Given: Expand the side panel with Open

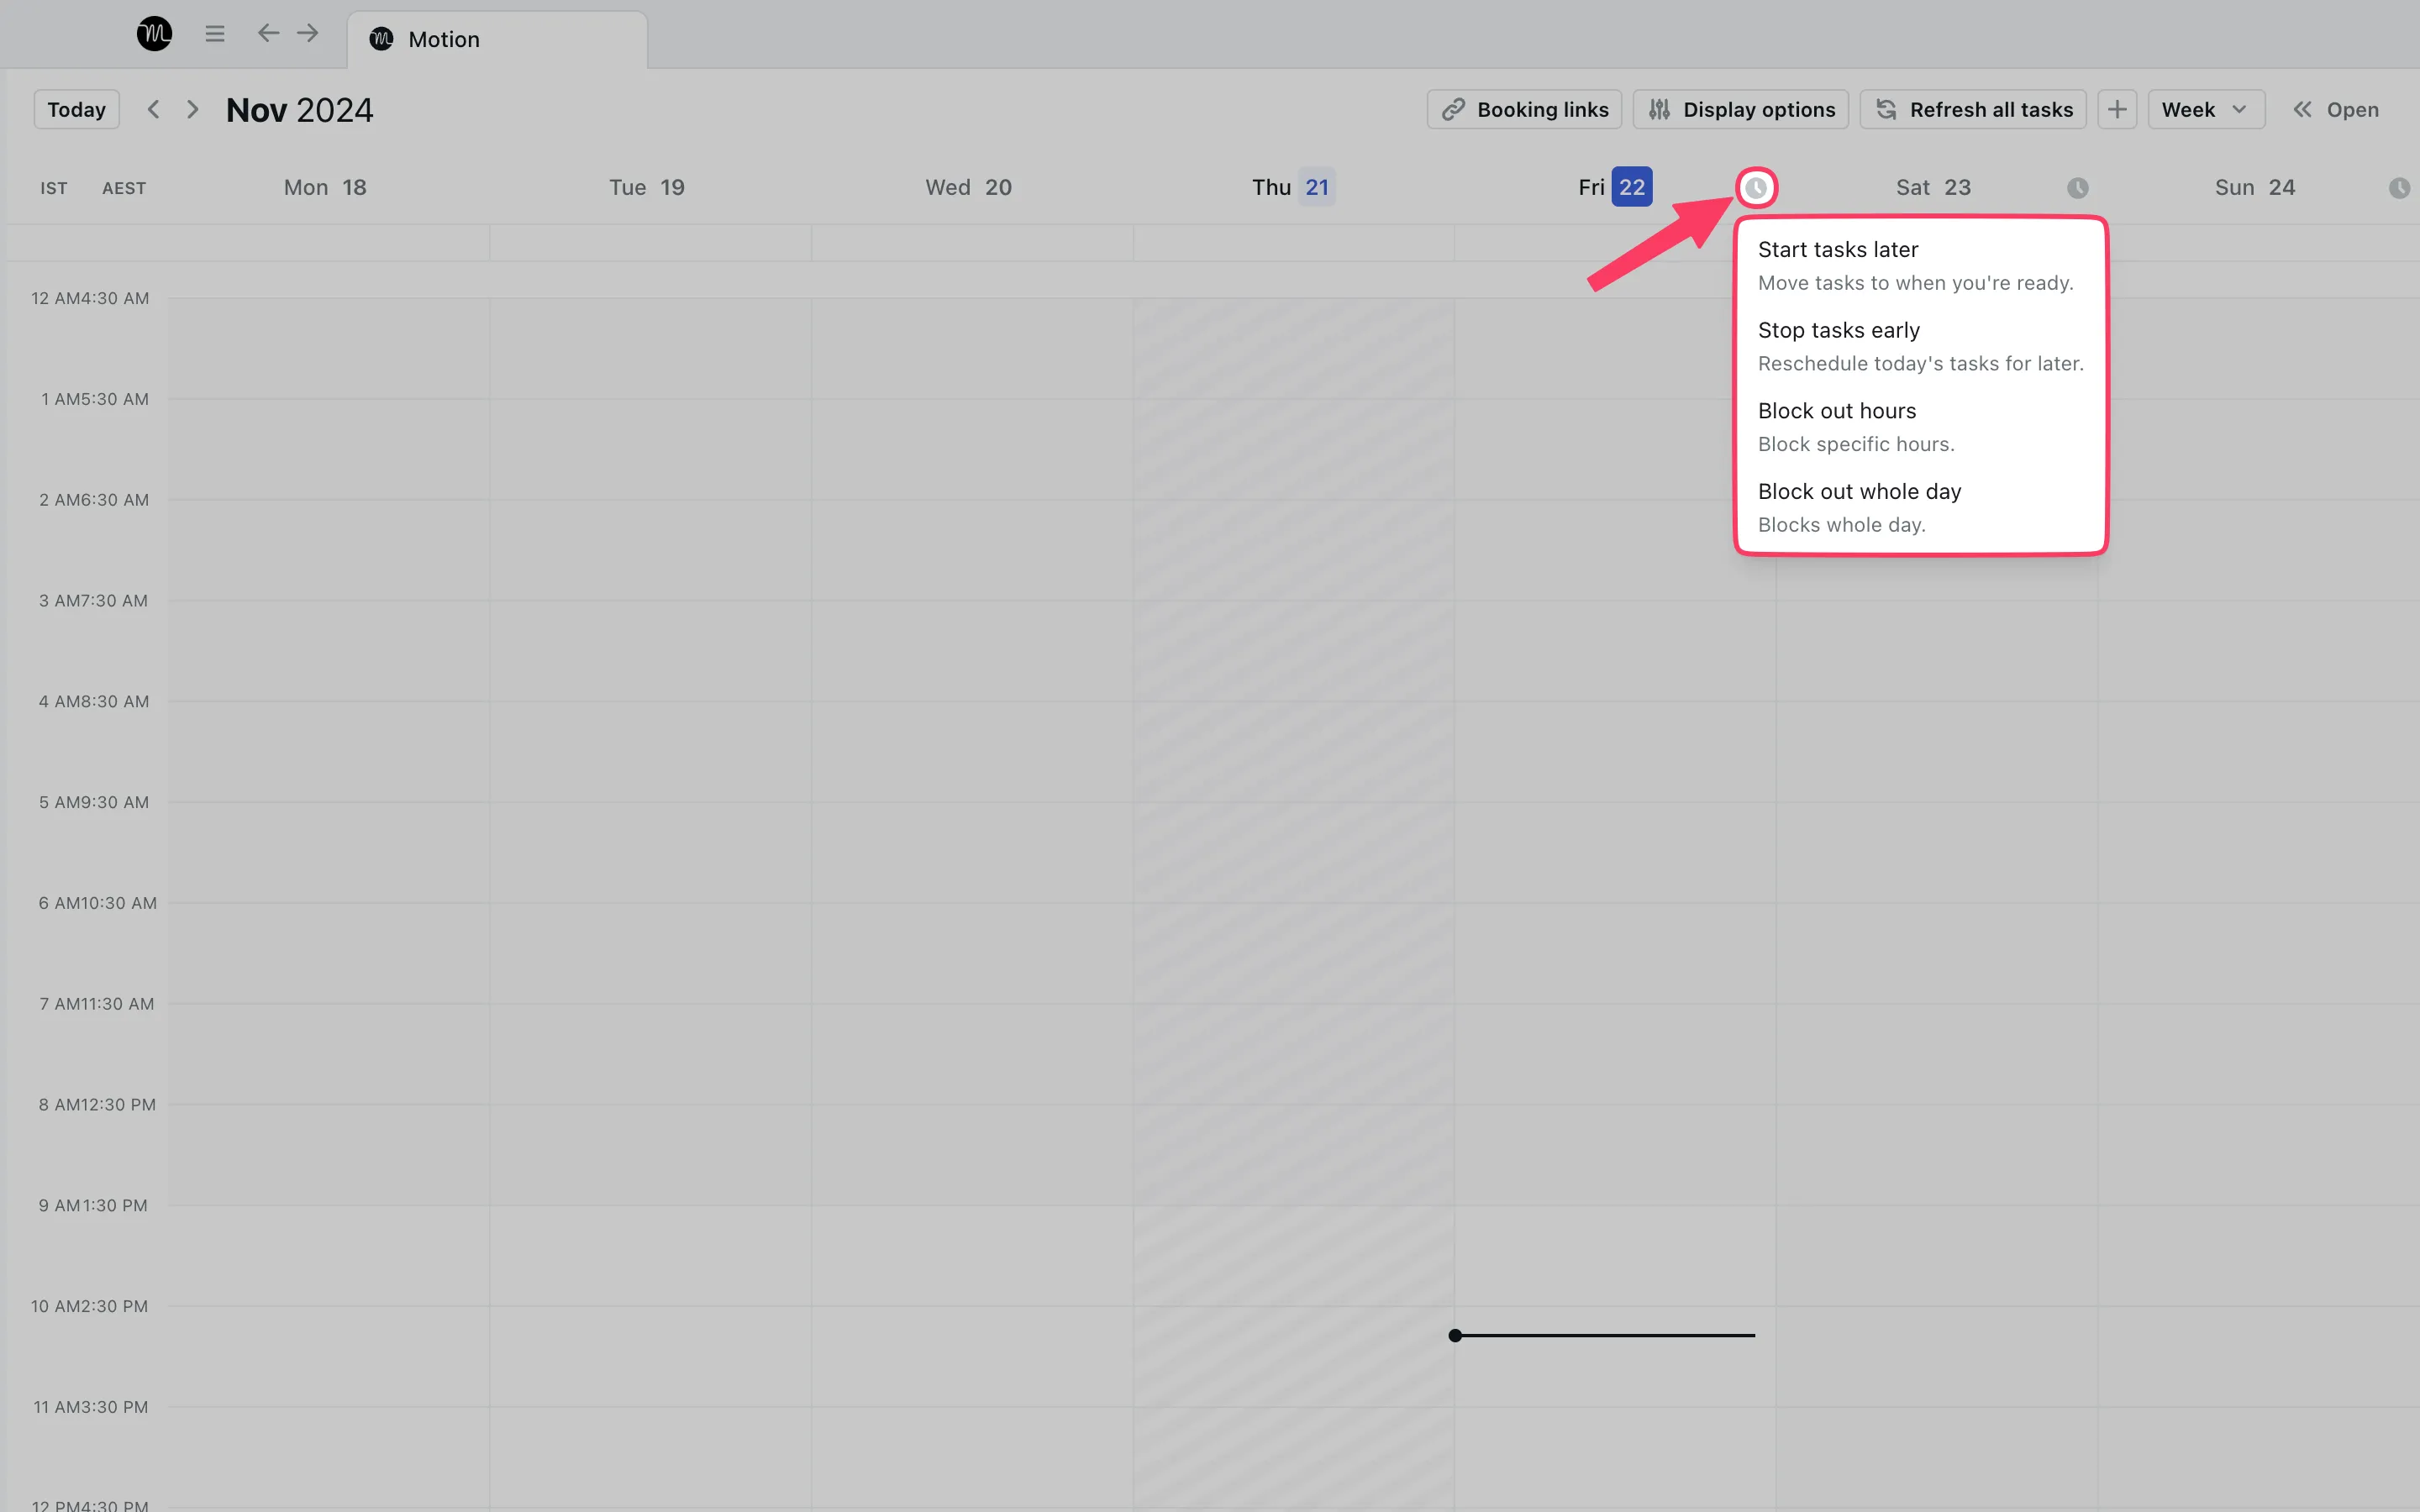Looking at the screenshot, I should tap(2336, 109).
